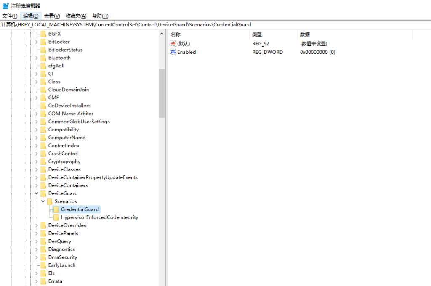Click the BitLocker folder icon
The width and height of the screenshot is (431, 286).
43,42
